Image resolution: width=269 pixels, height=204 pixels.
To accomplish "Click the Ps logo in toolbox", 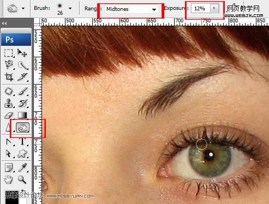I will tap(16, 39).
